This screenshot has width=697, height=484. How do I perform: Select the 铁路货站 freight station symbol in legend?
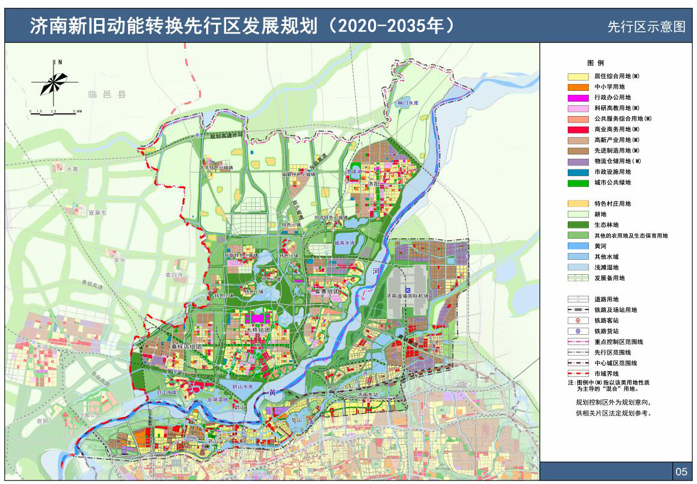pos(578,331)
